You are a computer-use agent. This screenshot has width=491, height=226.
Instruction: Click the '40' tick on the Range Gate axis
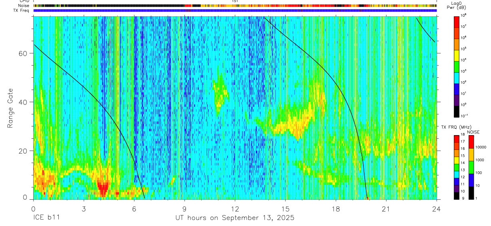(x=24, y=102)
